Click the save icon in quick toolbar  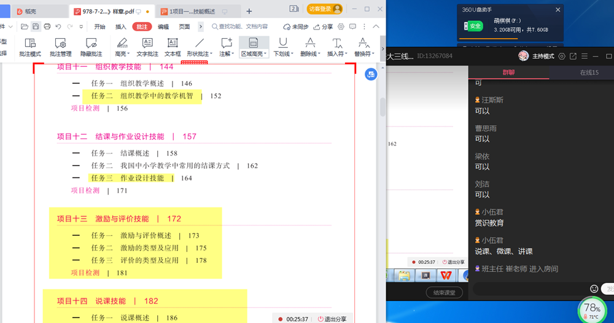coord(36,27)
